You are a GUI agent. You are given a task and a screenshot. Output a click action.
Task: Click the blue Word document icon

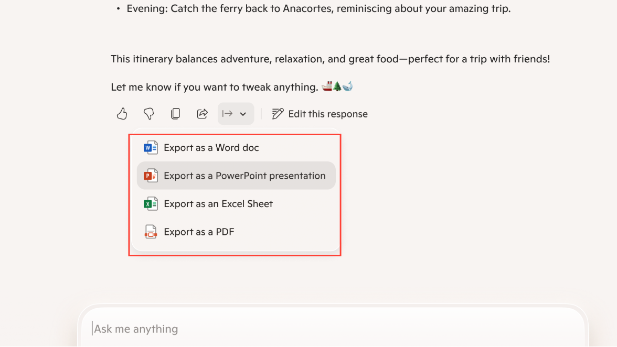tap(151, 148)
